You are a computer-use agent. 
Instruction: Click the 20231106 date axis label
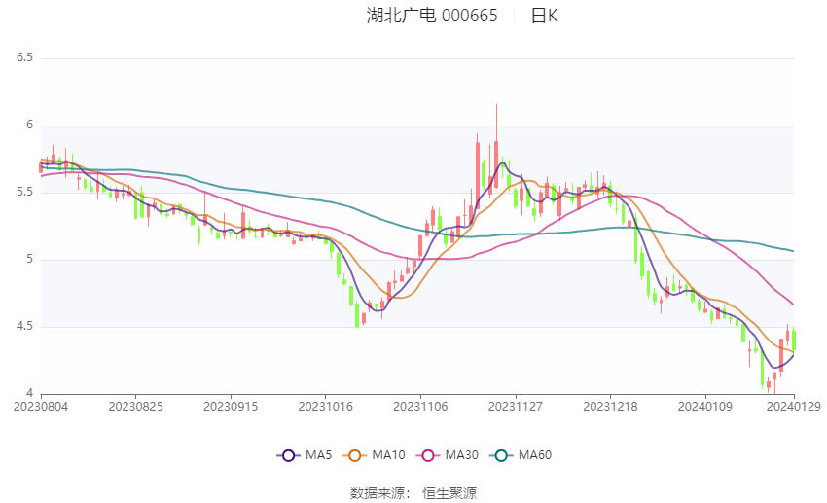tap(420, 407)
